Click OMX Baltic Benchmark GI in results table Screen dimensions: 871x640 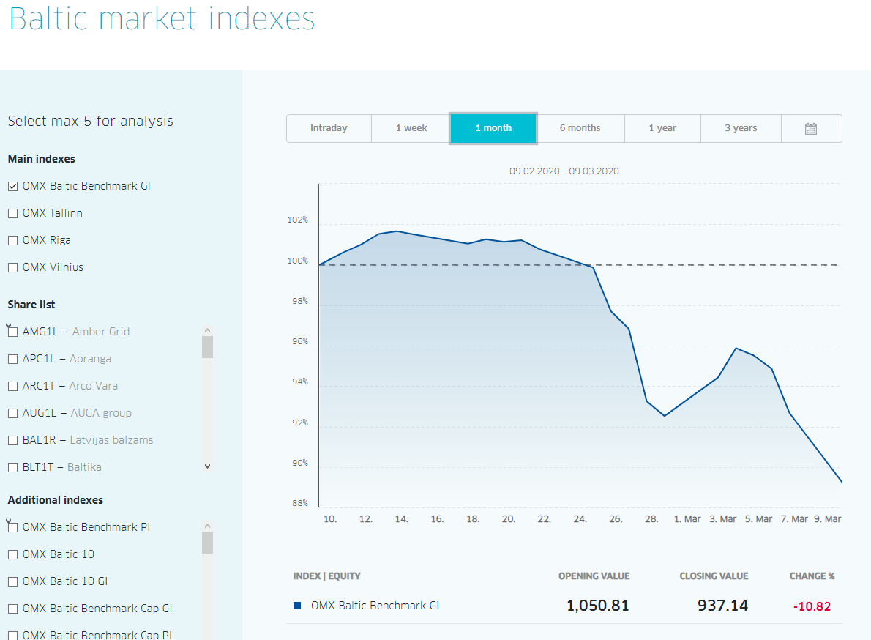375,606
